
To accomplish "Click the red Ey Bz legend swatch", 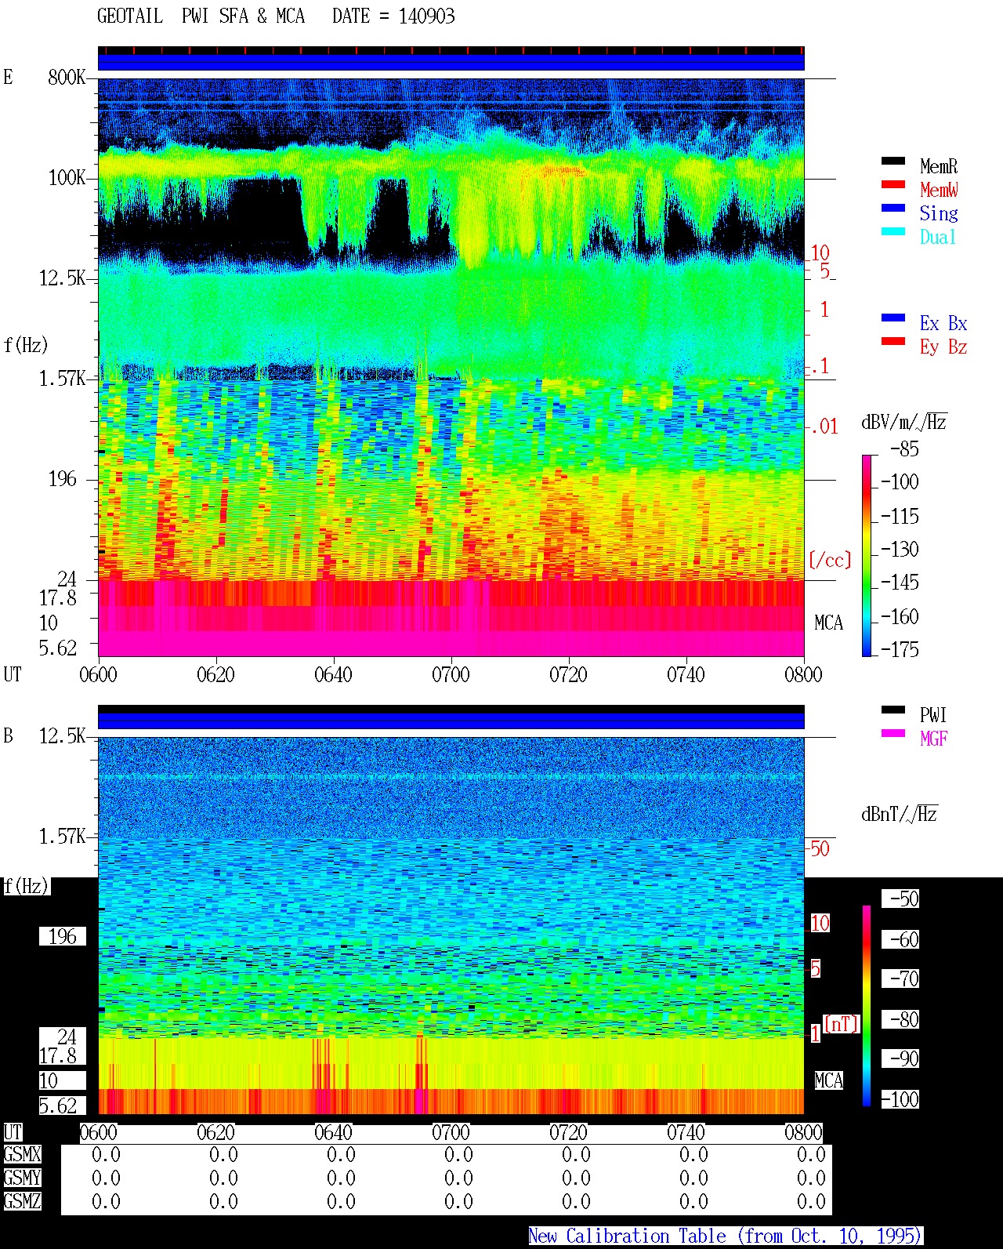I will (893, 342).
